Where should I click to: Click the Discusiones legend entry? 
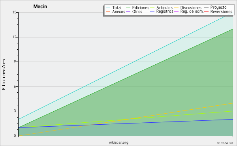click(x=188, y=7)
